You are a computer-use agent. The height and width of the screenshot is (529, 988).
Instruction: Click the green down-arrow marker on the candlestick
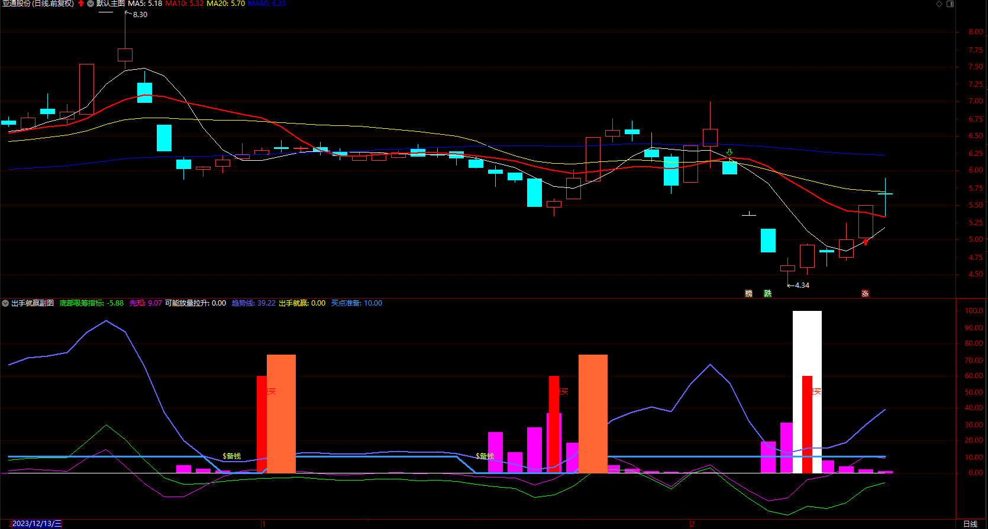729,152
